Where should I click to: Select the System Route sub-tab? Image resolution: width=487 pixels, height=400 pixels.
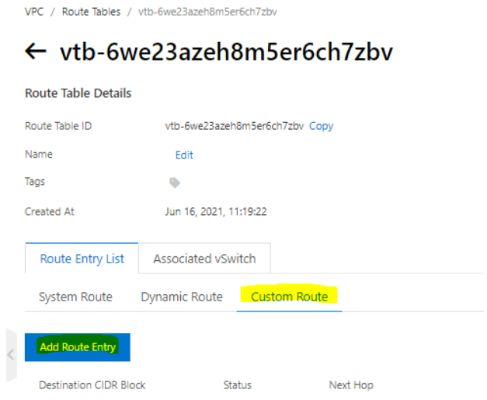[75, 297]
